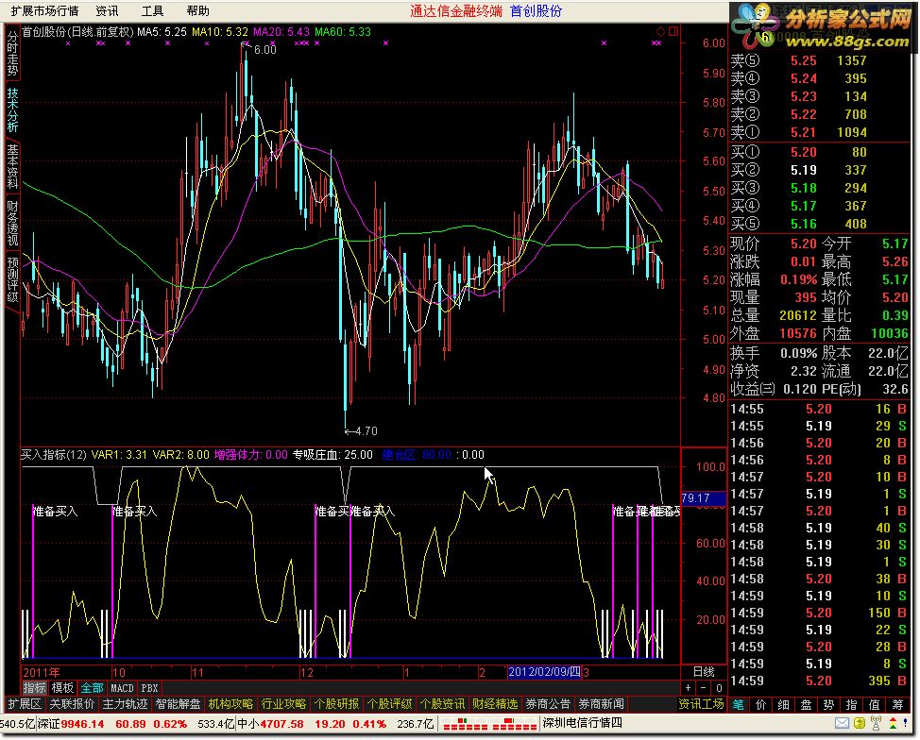This screenshot has width=920, height=740.
Task: Click the 4.70 low price annotation
Action: 366,431
